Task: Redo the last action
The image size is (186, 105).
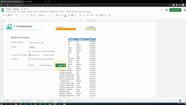Action: point(6,15)
